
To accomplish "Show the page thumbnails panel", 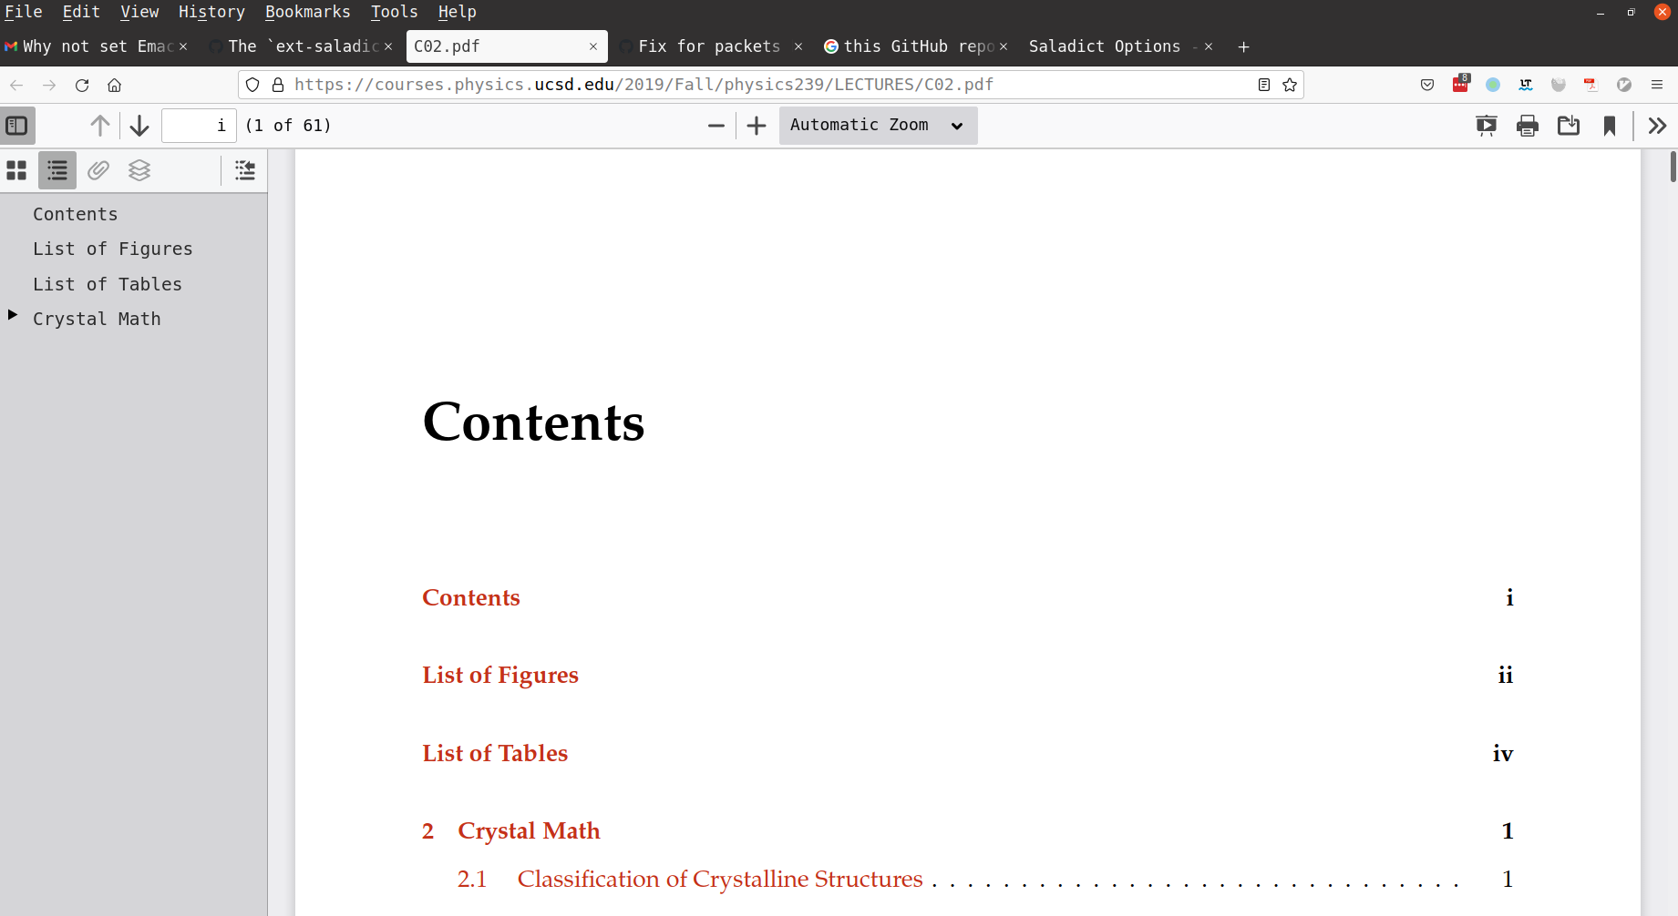I will click(16, 170).
